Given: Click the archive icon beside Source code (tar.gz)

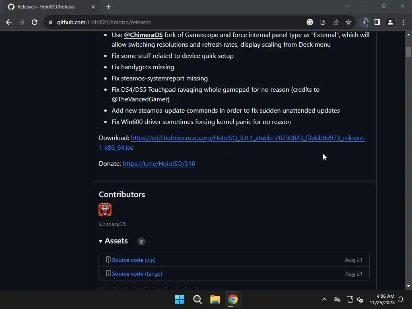Looking at the screenshot, I should point(108,273).
